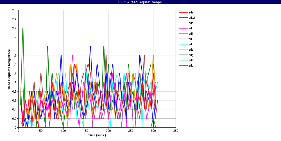
Task: Click the y-axis tick label 0.6
Action: 15,100
